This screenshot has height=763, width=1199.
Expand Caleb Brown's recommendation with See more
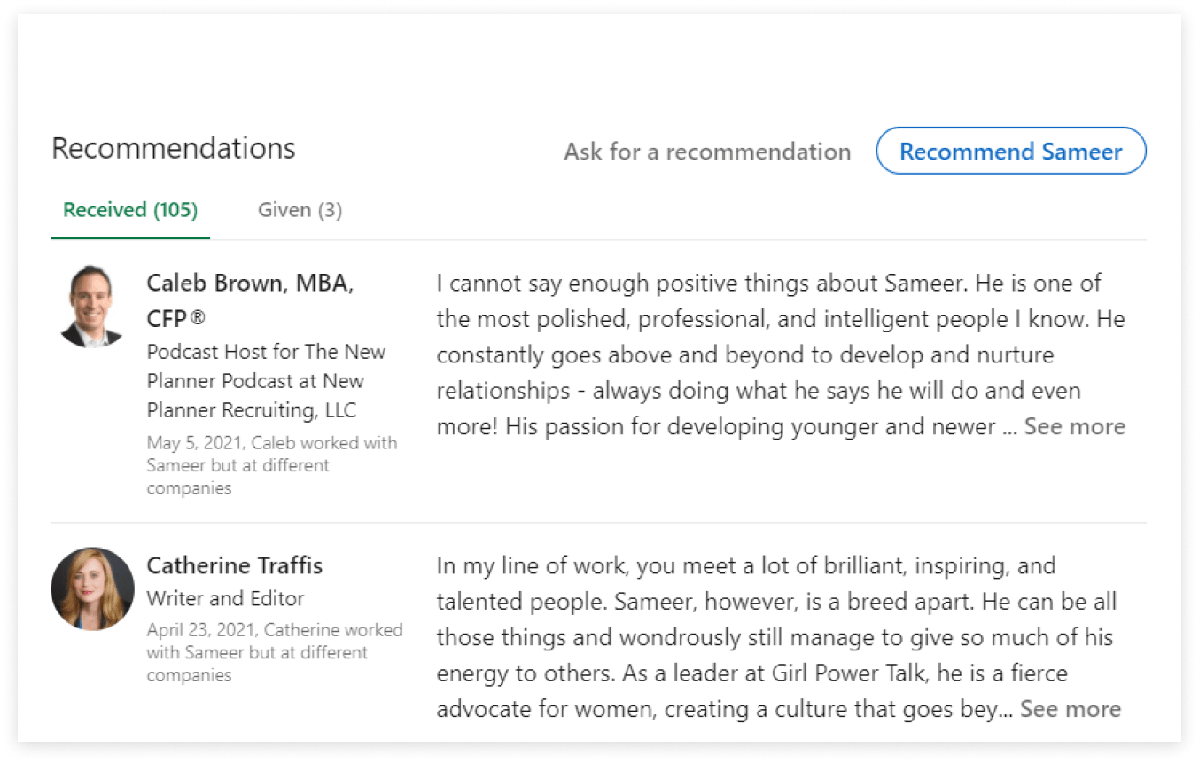[1074, 426]
